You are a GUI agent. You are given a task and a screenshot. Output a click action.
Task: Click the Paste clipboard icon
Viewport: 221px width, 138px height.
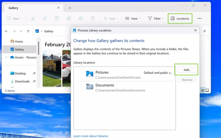(57, 18)
